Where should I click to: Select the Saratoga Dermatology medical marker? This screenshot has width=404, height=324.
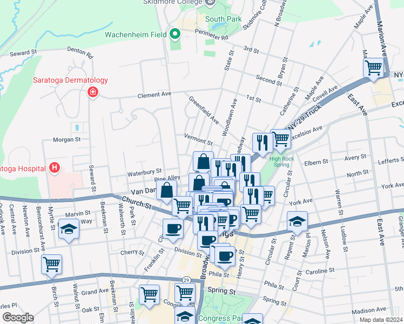point(93,92)
